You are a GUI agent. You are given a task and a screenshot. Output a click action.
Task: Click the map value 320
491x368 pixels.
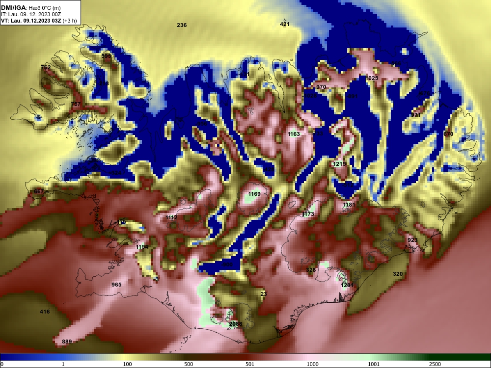tap(398, 274)
